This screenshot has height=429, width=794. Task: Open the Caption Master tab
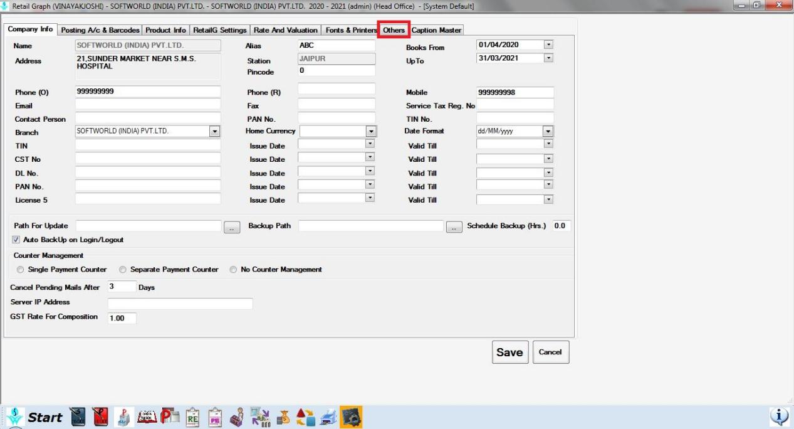436,30
